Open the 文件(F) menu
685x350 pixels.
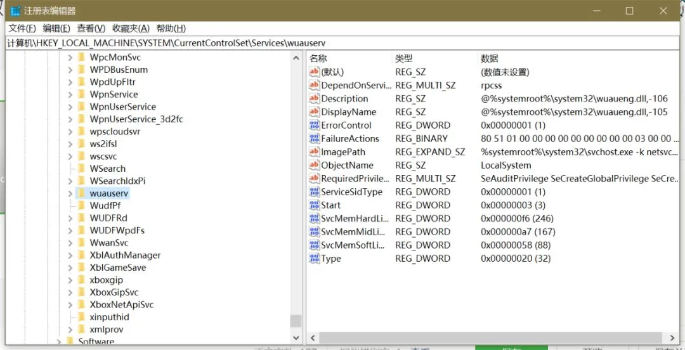tap(22, 29)
